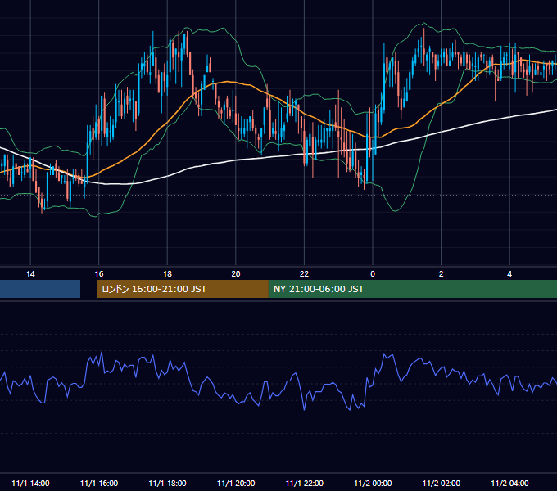Click the 14 hour label on price chart axis
This screenshot has width=557, height=491.
pyautogui.click(x=30, y=274)
